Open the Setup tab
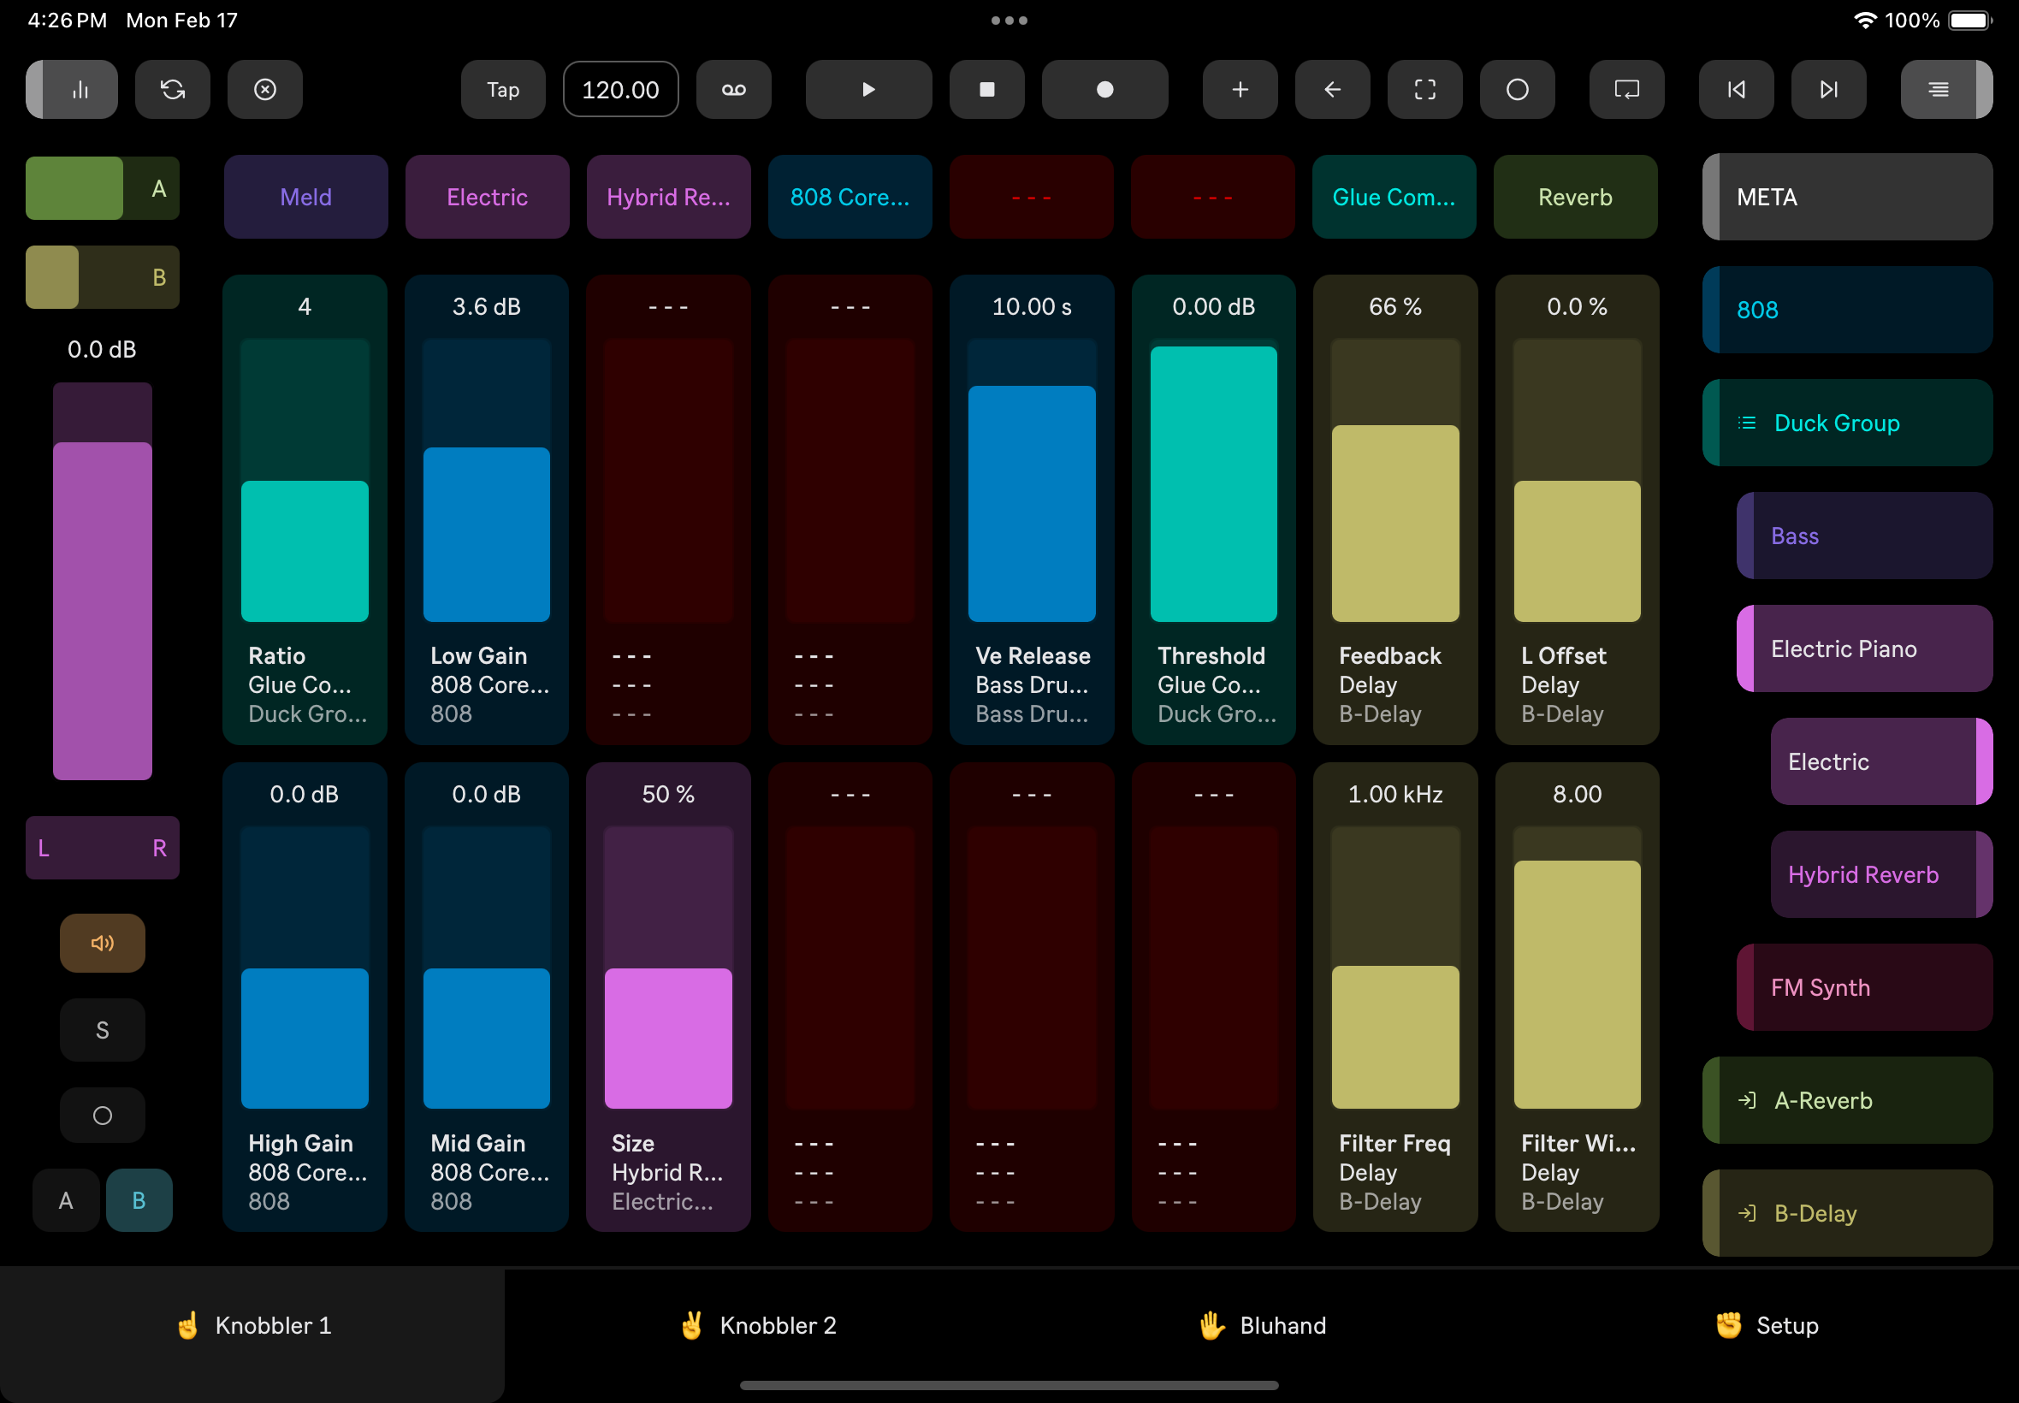This screenshot has height=1403, width=2019. tap(1766, 1325)
